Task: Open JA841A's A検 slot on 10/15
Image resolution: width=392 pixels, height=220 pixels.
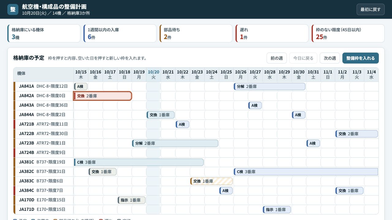Action: [x=81, y=86]
